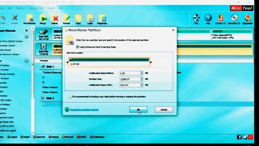Click the Cluster Size sidebar operation

[x=7, y=122]
